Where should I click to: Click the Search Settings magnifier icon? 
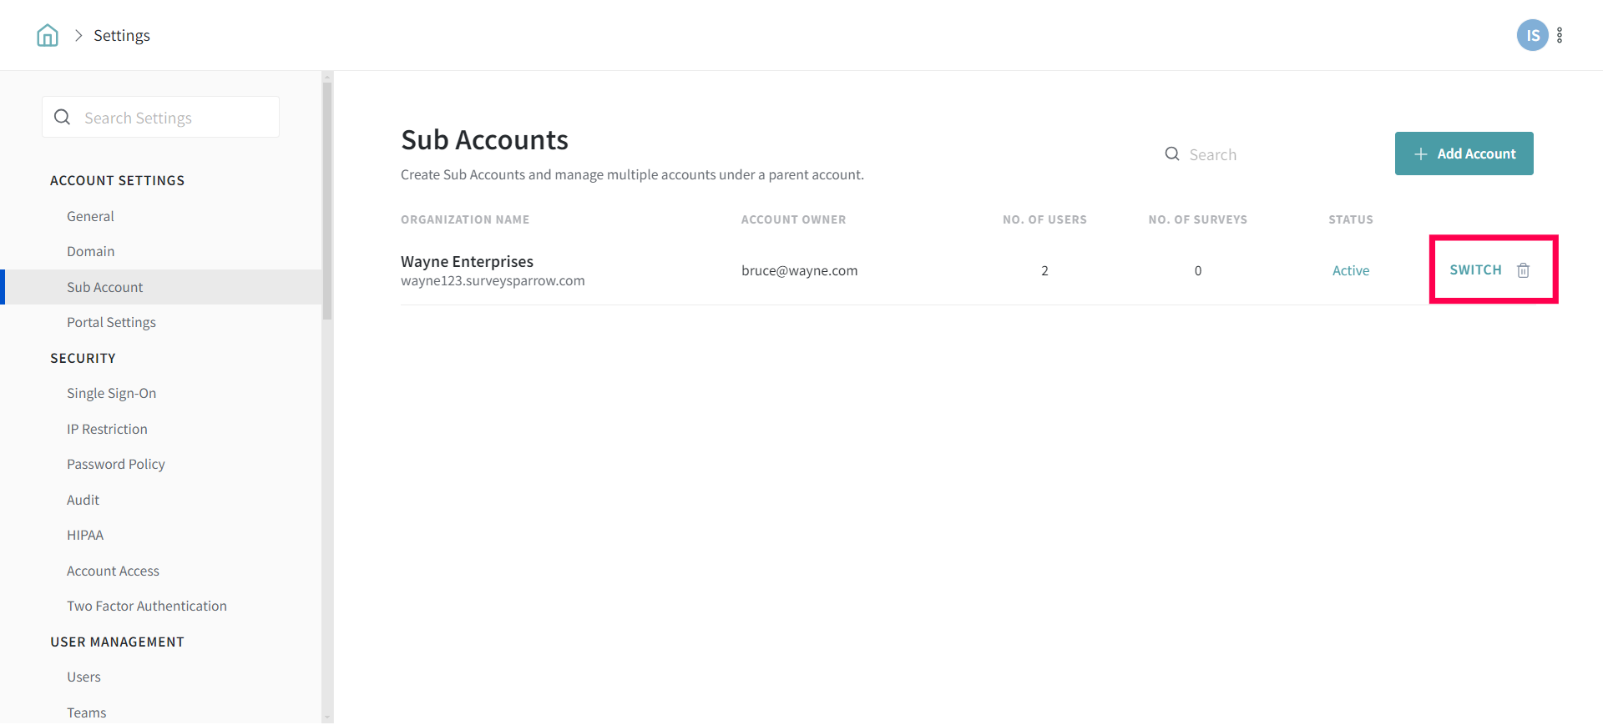pyautogui.click(x=63, y=118)
